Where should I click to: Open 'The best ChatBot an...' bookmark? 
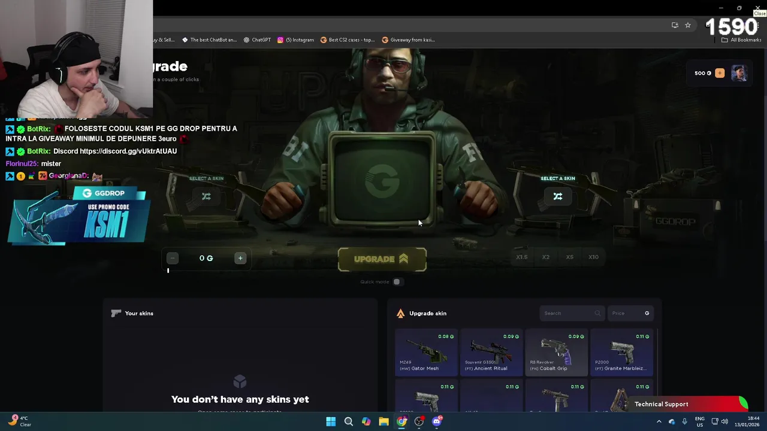209,40
